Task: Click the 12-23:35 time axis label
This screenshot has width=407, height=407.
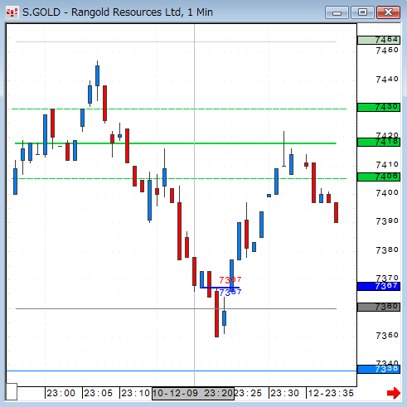Action: 331,393
